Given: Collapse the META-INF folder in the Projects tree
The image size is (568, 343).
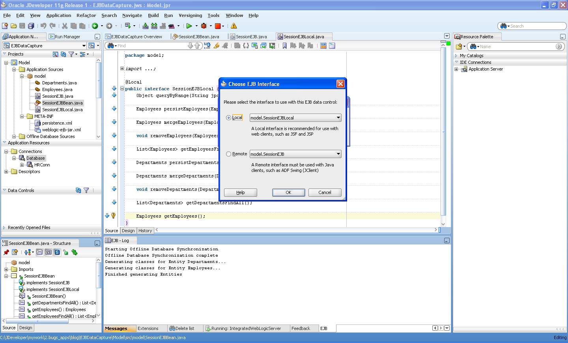Looking at the screenshot, I should click(x=22, y=117).
